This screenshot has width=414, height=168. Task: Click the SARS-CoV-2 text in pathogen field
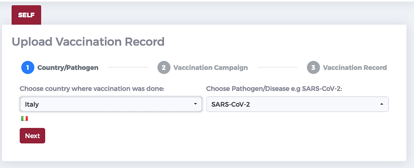[x=231, y=104]
